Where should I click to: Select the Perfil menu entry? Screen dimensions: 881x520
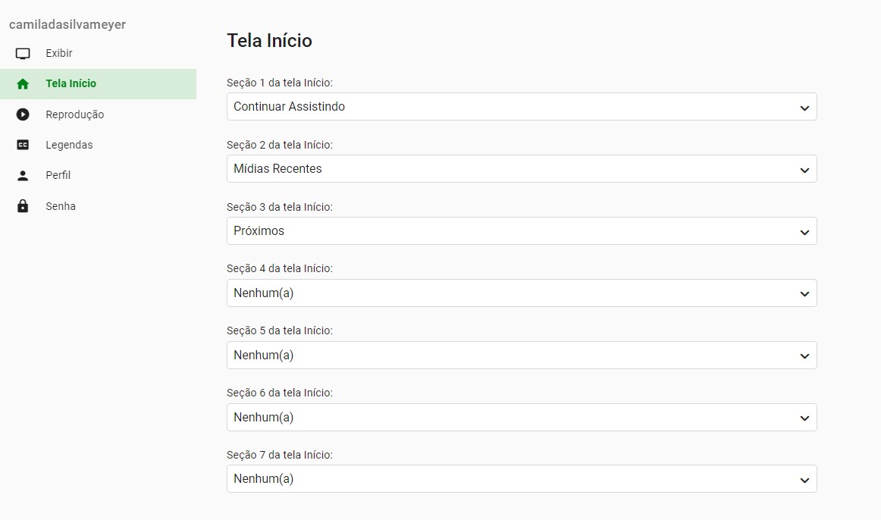[58, 175]
